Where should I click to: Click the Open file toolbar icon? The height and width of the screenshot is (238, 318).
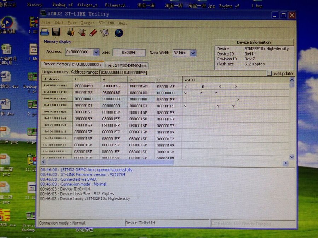[45, 33]
